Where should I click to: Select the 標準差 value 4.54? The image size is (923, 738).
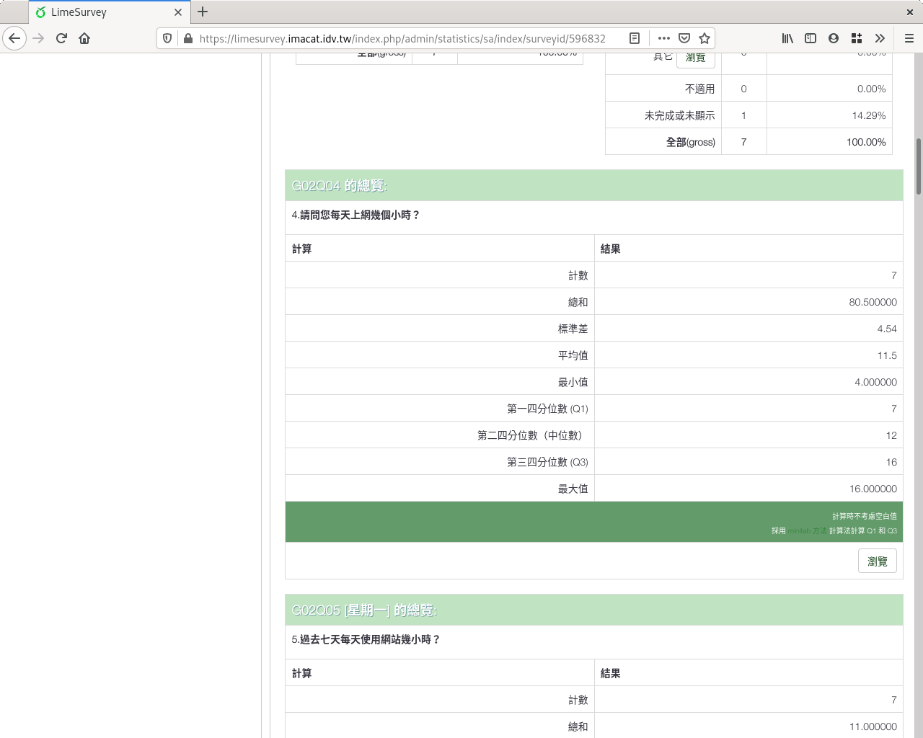pos(887,329)
